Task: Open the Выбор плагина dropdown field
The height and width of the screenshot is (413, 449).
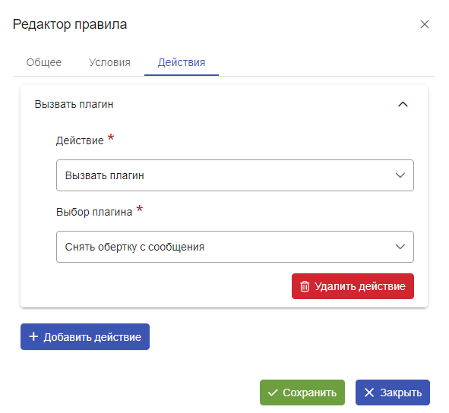Action: point(235,247)
